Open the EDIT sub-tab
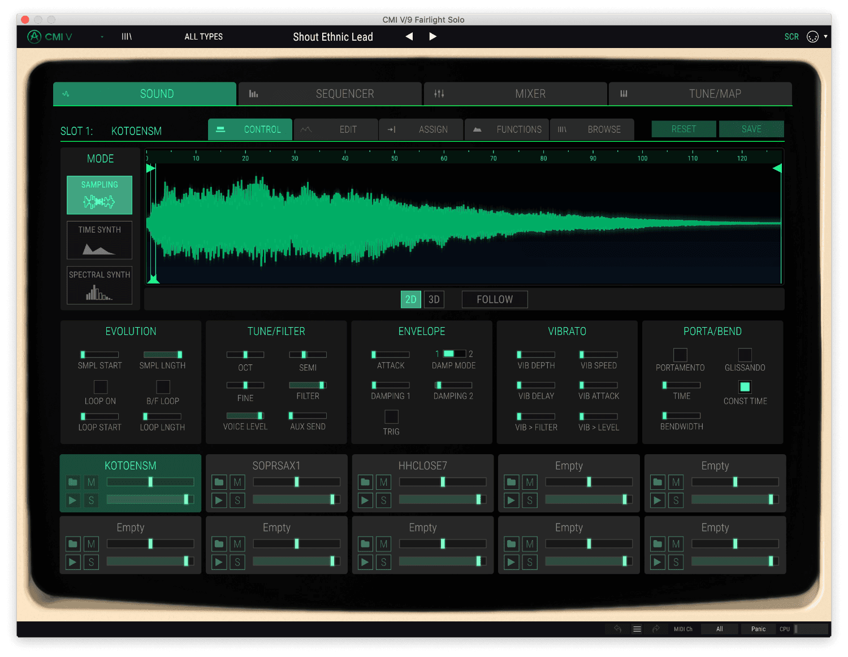This screenshot has height=657, width=848. pos(336,129)
